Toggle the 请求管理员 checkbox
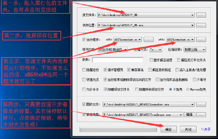218x139 pixels. [x=105, y=70]
